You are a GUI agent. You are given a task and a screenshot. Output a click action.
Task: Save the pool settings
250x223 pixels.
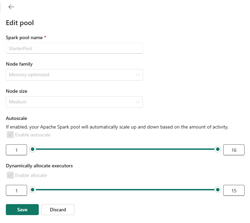point(22,210)
